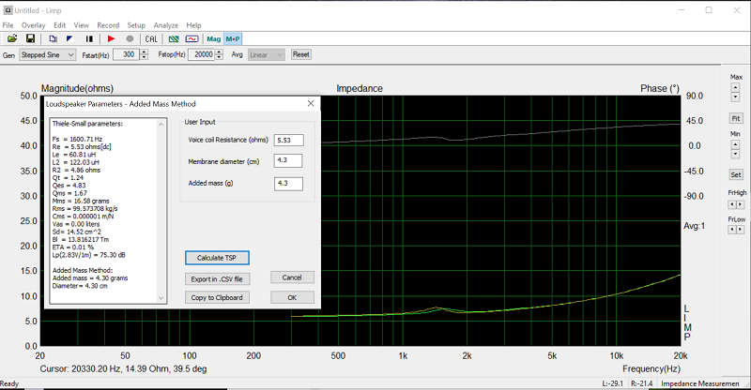Screen dimensions: 751x390
Task: Click the Voice coil Resistance input field
Action: pos(289,141)
